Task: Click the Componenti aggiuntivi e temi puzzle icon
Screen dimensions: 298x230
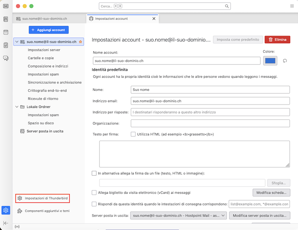Action: tap(20, 211)
